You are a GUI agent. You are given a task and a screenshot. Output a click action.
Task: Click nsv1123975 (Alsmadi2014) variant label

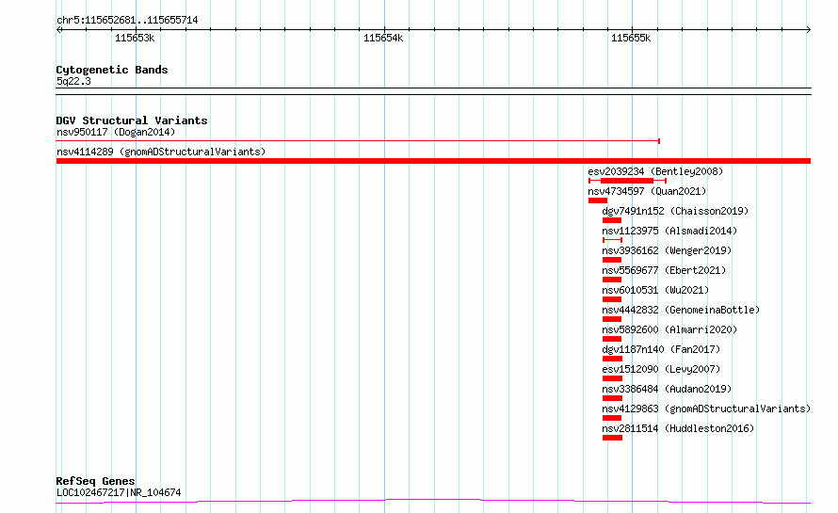[669, 231]
